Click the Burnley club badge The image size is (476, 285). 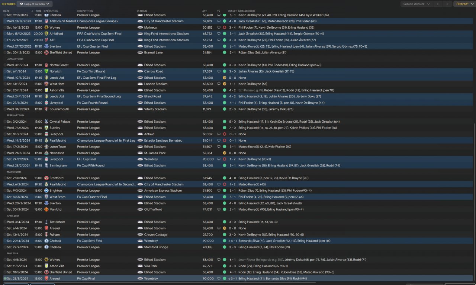pyautogui.click(x=46, y=128)
